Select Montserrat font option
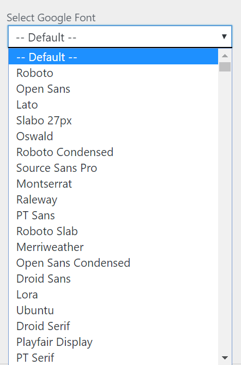The width and height of the screenshot is (241, 365). coord(113,184)
